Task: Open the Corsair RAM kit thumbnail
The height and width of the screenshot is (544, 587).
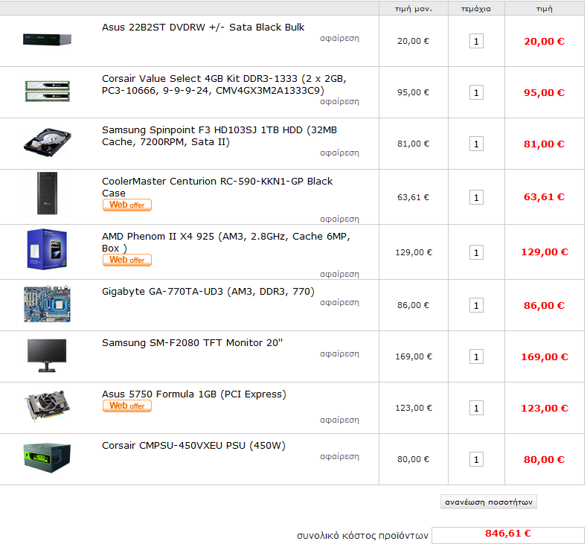Action: [47, 92]
